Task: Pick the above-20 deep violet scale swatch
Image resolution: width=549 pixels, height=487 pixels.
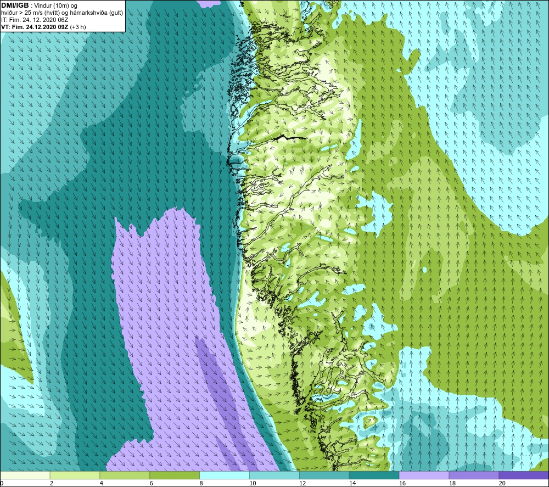Action: coord(523,475)
